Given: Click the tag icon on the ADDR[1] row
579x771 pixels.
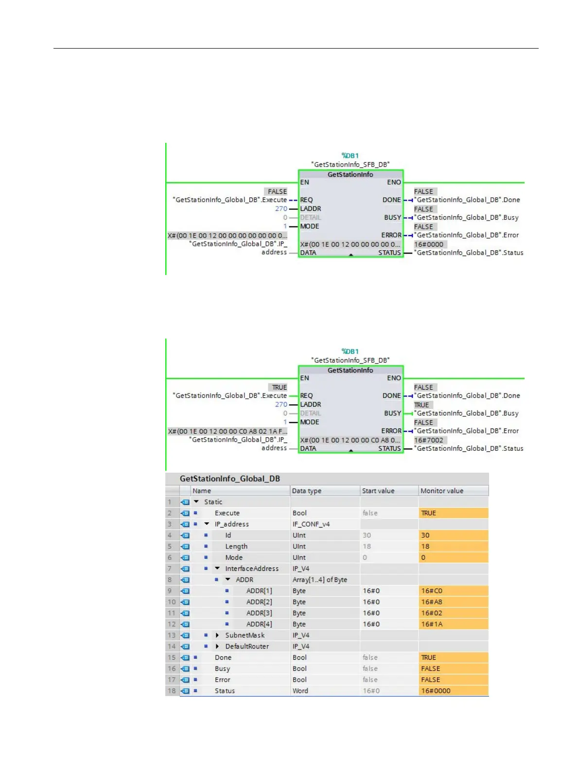Looking at the screenshot, I should pos(185,591).
